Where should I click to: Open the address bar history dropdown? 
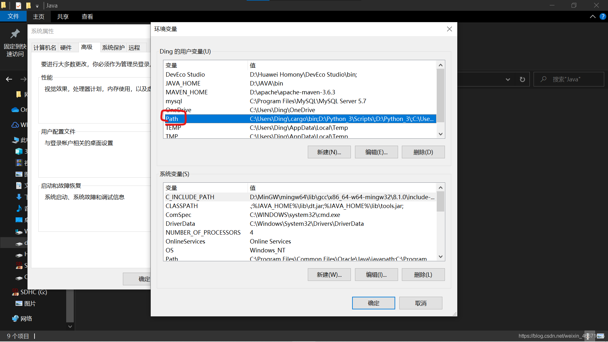pyautogui.click(x=508, y=79)
